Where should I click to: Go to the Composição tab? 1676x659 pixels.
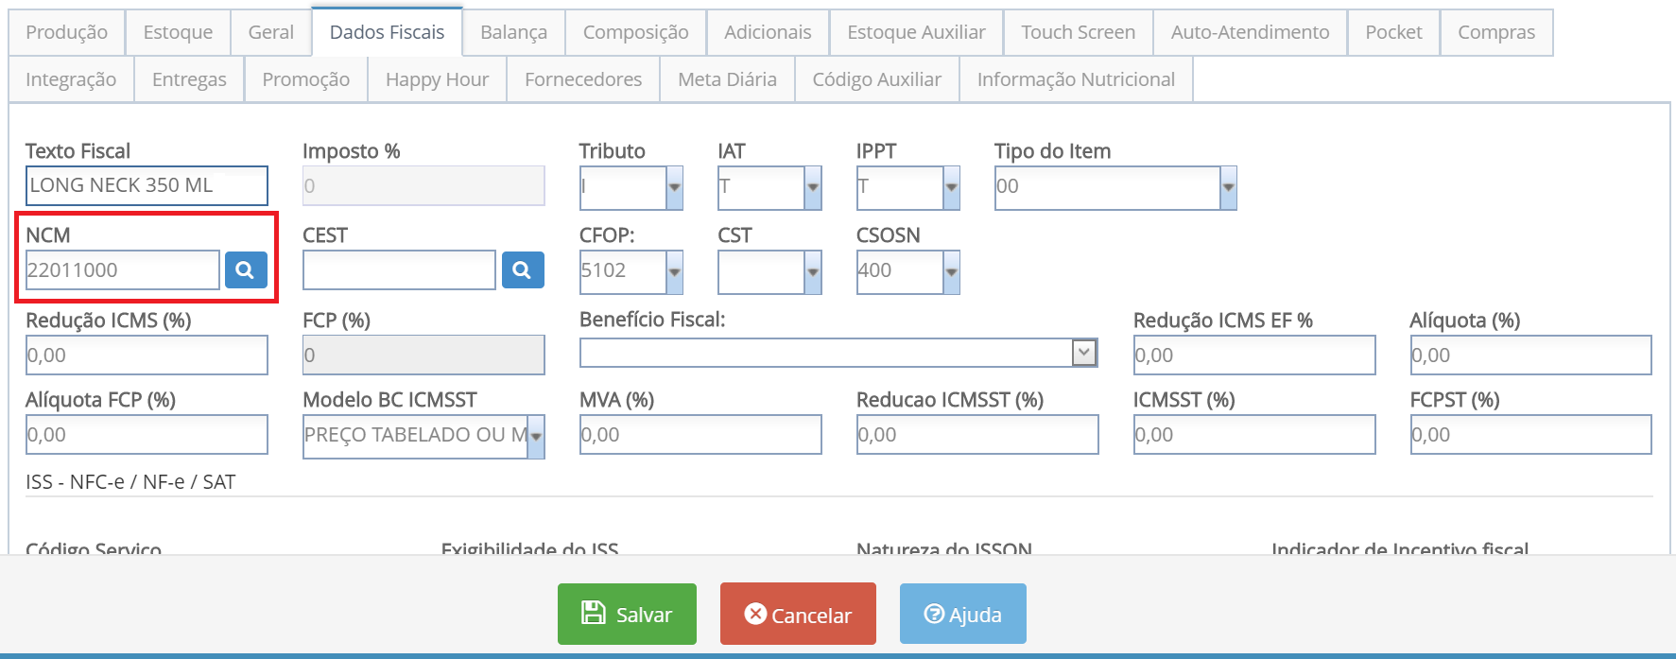pos(635,32)
